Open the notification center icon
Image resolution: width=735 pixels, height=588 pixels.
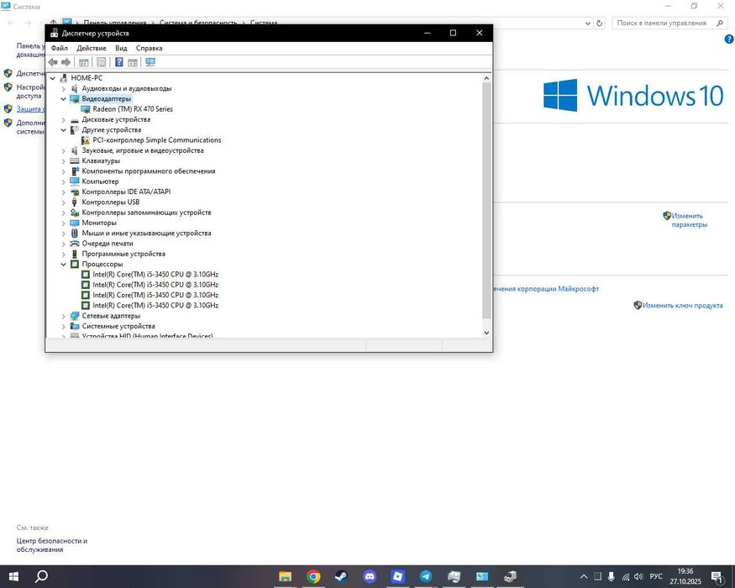pyautogui.click(x=717, y=577)
